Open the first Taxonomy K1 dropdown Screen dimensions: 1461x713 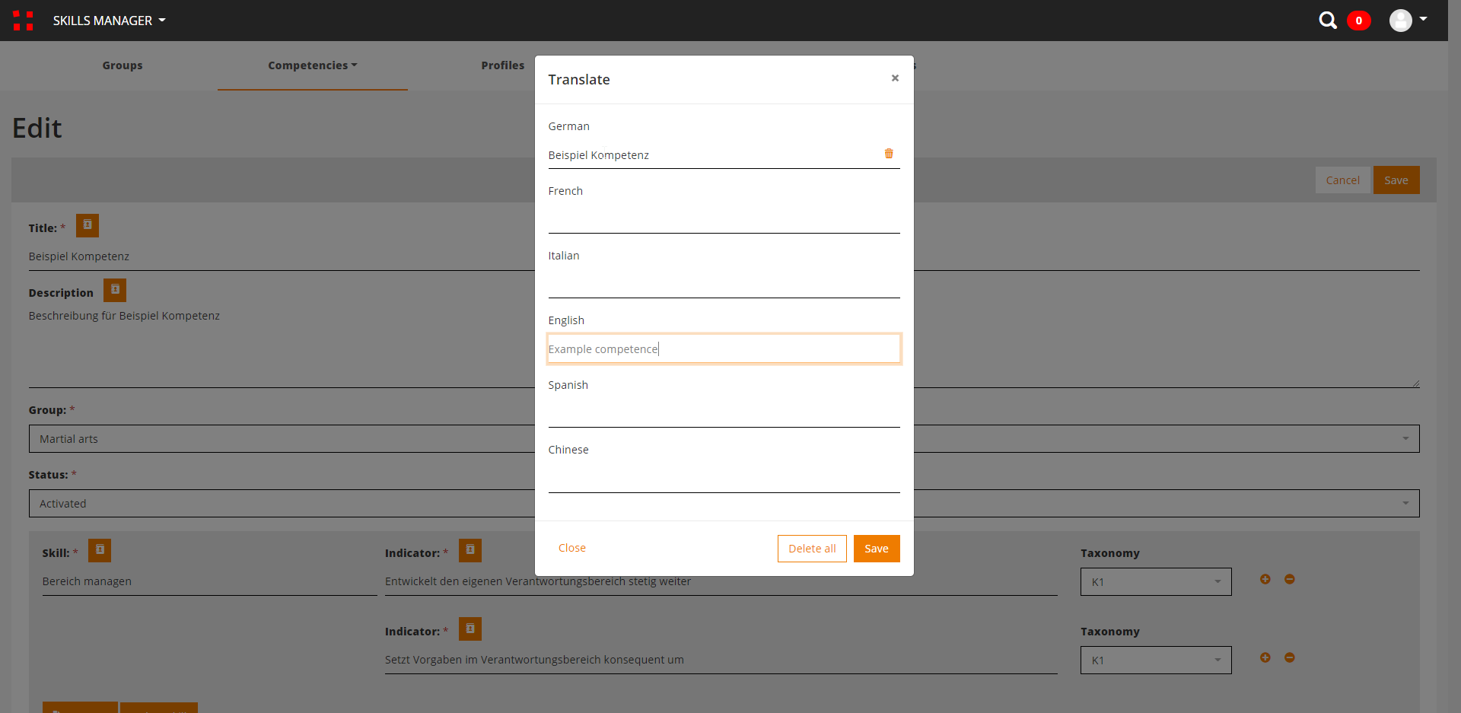tap(1155, 582)
